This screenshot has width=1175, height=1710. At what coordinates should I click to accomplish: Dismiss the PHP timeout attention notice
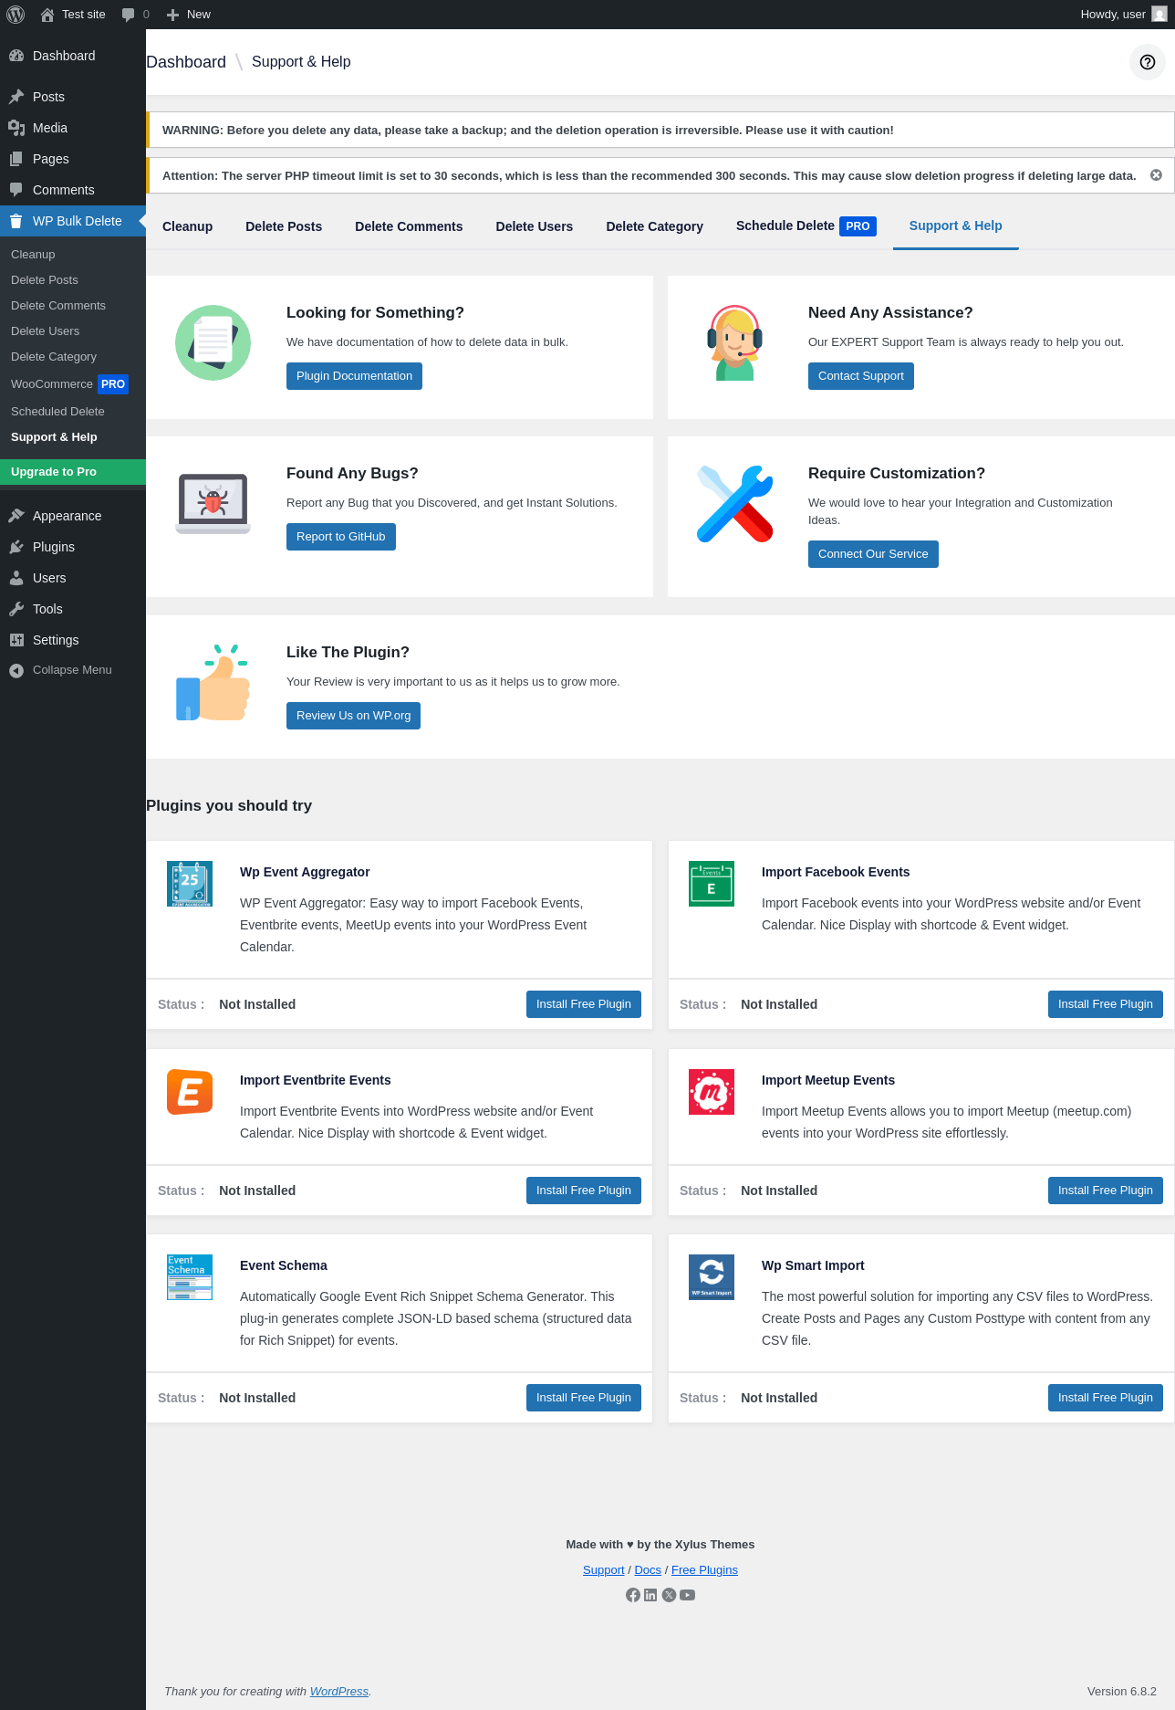click(x=1156, y=175)
